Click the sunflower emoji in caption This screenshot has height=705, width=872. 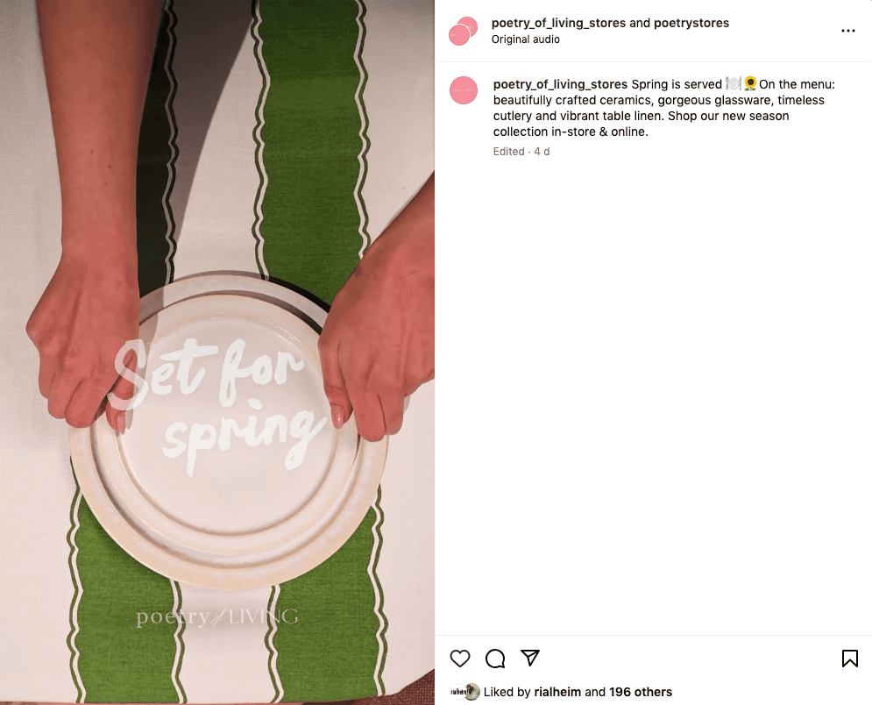point(750,84)
